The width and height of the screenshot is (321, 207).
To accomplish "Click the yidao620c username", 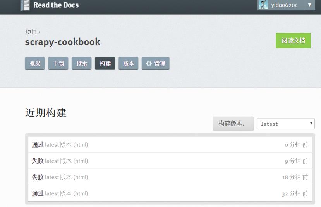I will tap(284, 5).
